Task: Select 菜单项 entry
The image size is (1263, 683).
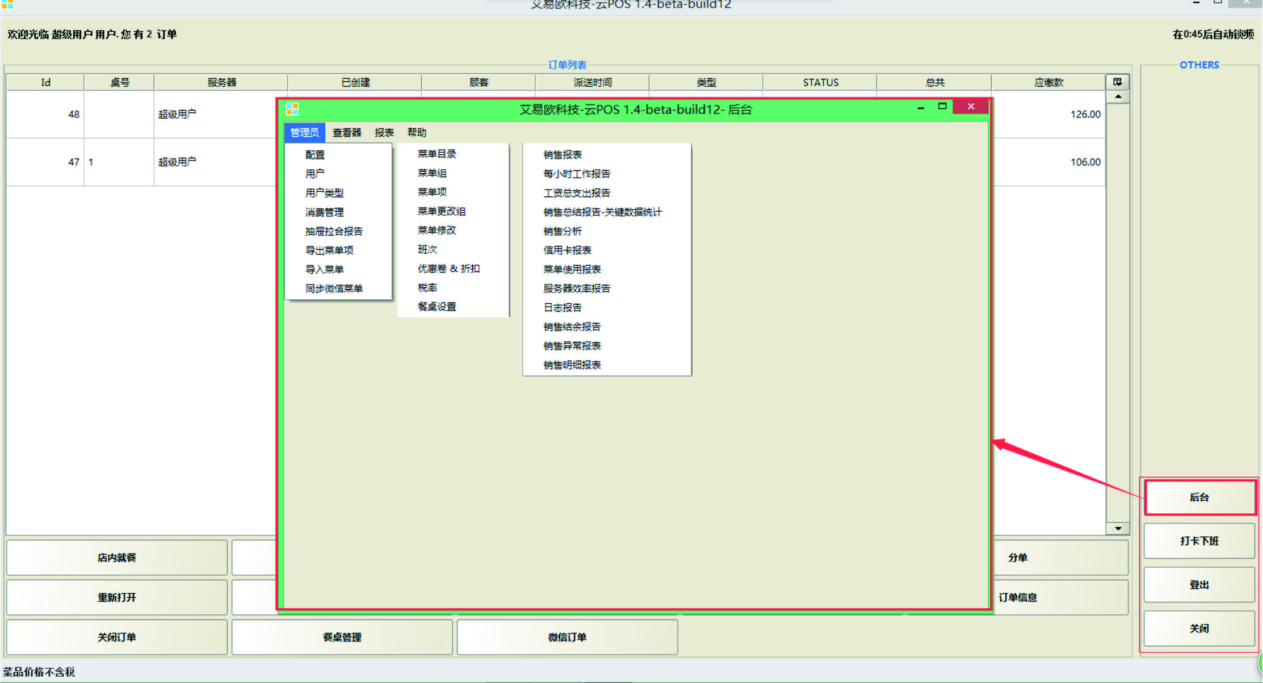Action: point(432,192)
